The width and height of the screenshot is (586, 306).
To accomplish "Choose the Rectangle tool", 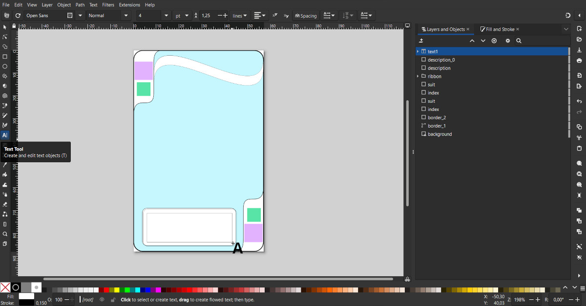I will (x=5, y=57).
